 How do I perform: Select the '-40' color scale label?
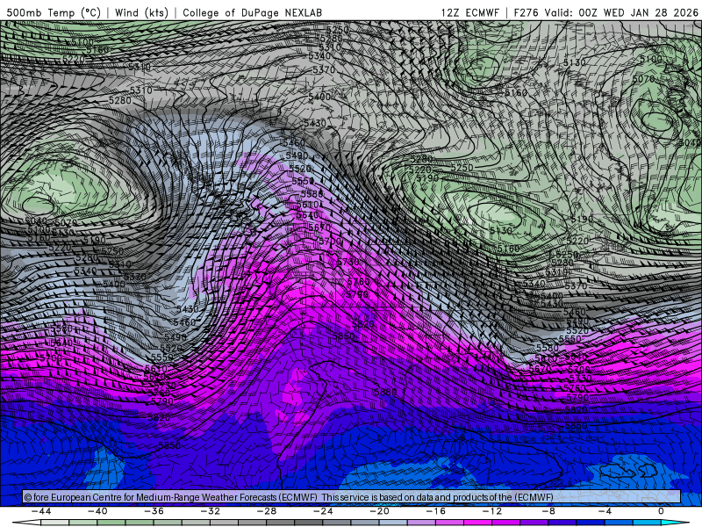[x=97, y=511]
